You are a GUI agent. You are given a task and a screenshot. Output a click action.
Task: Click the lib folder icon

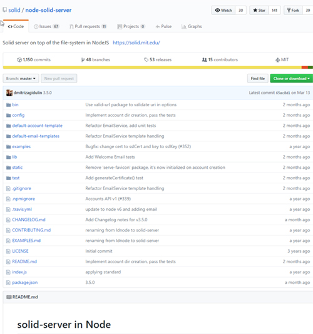[x=8, y=157]
